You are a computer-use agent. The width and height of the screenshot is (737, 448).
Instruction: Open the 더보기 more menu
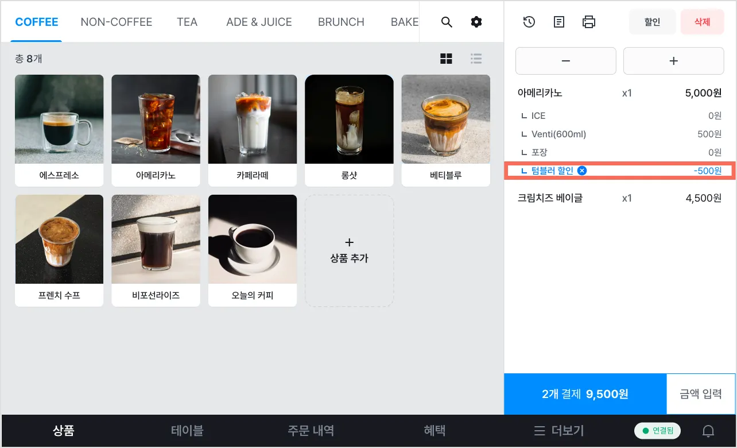[x=558, y=430]
